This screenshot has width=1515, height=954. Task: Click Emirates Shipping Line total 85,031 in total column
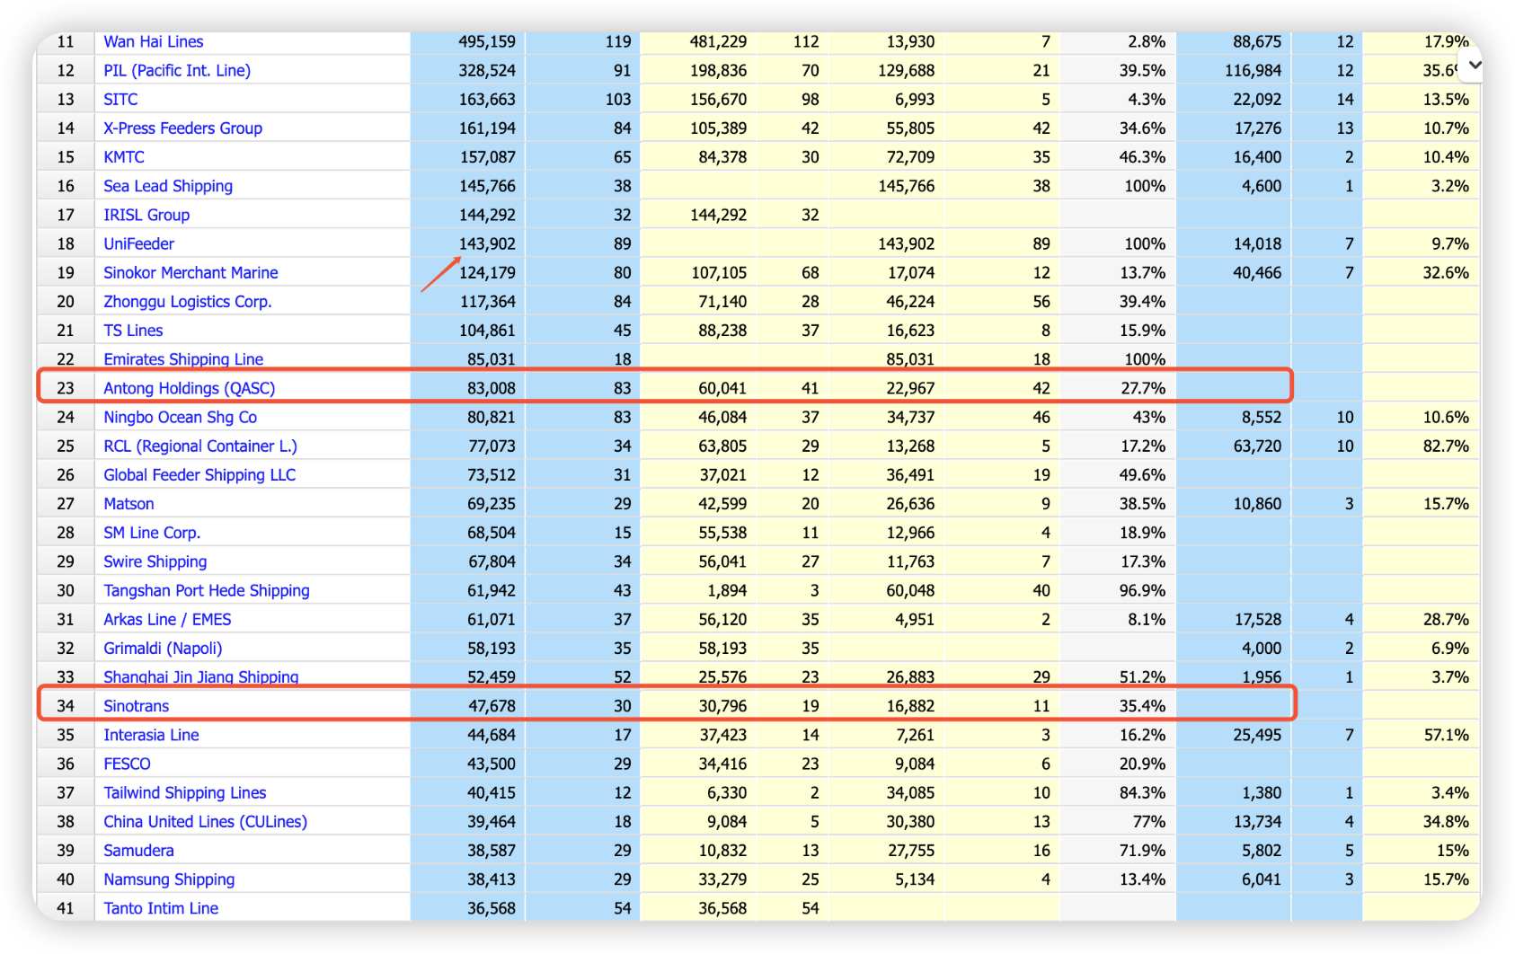(492, 359)
